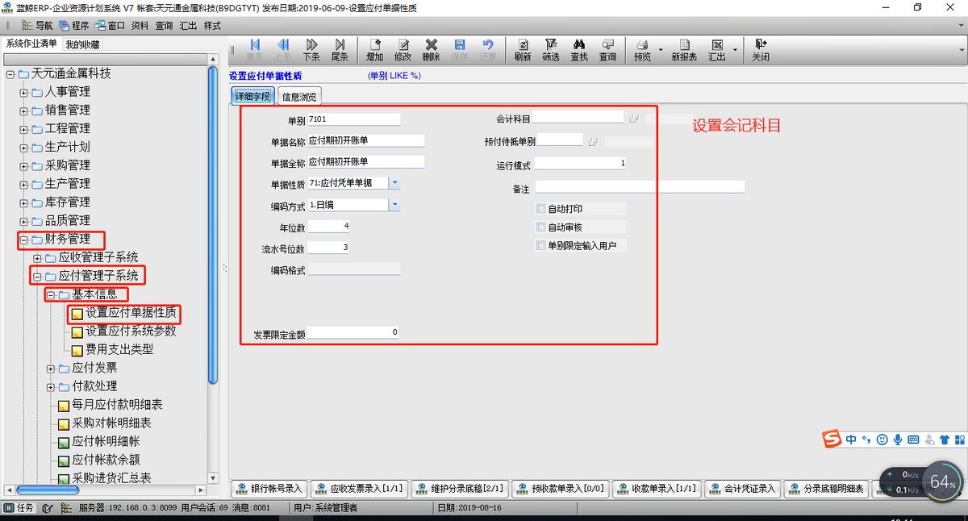The image size is (968, 521).
Task: Open 费用支出类型 in the tree
Action: point(119,349)
